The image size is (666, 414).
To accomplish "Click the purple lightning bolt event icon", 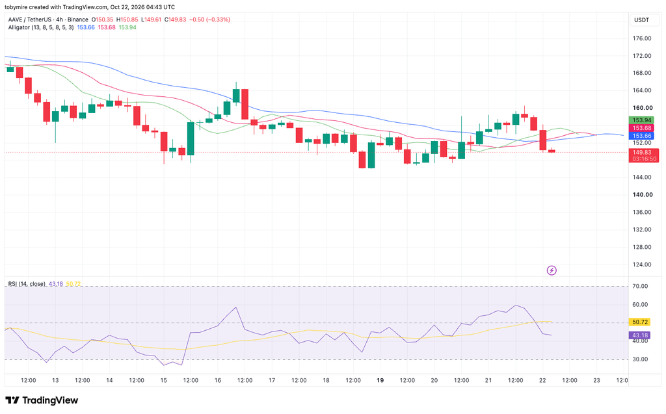I will tap(552, 270).
